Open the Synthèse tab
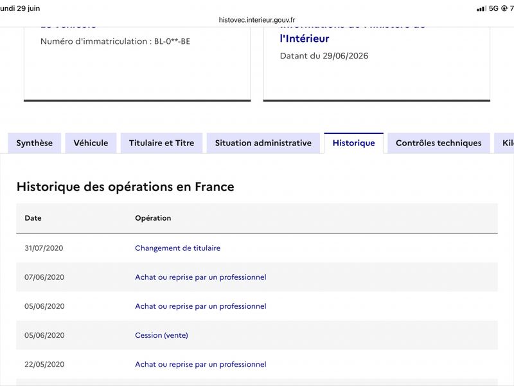Viewport: 514px width, 386px height. (x=35, y=143)
